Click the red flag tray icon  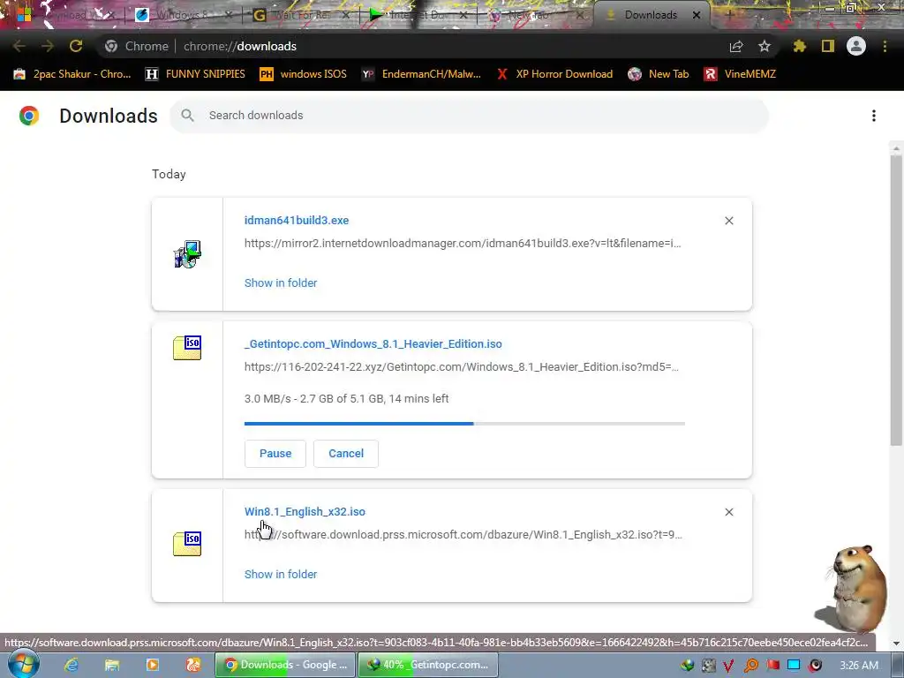(x=772, y=666)
